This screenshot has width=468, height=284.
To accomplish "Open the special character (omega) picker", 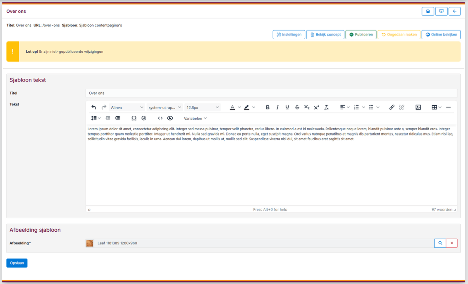I will pos(134,118).
